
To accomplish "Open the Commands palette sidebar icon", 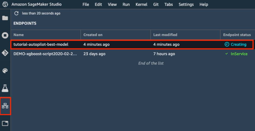I will click(5, 71).
